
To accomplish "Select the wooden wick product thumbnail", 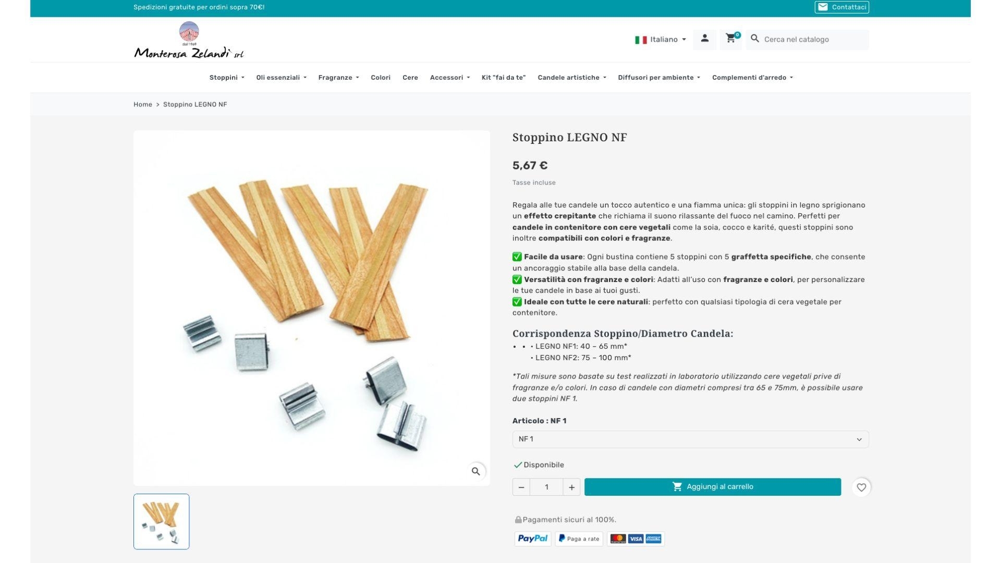I will [x=162, y=522].
